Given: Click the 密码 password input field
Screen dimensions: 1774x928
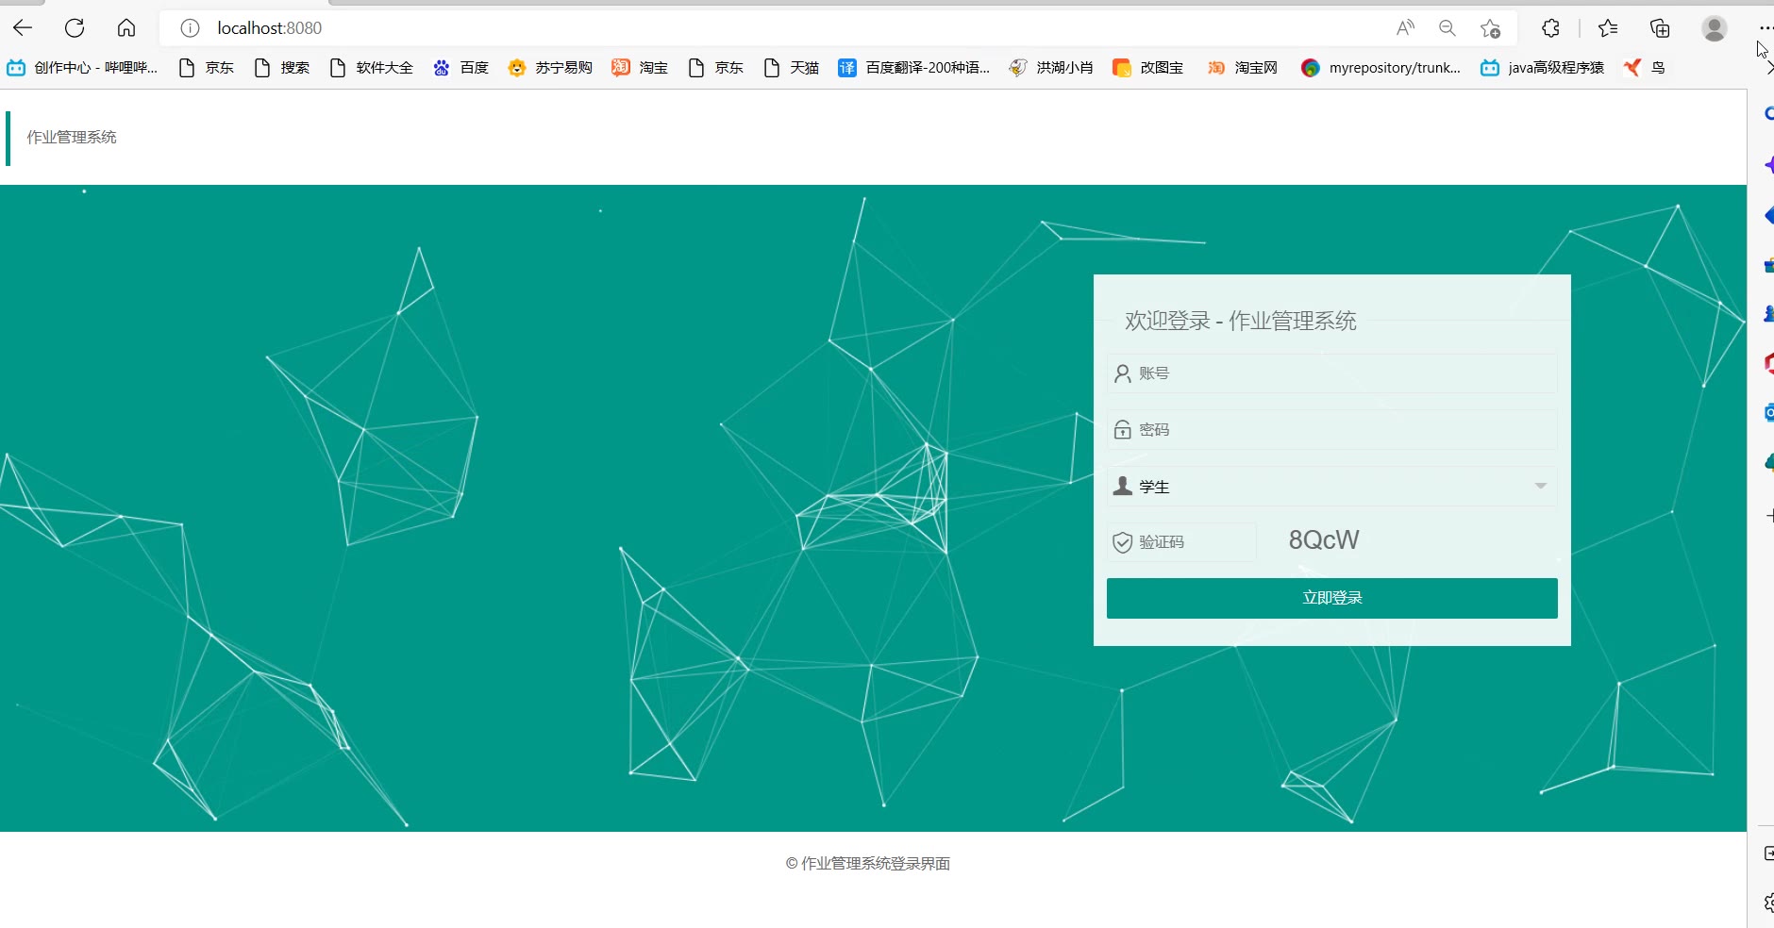Looking at the screenshot, I should coord(1332,430).
